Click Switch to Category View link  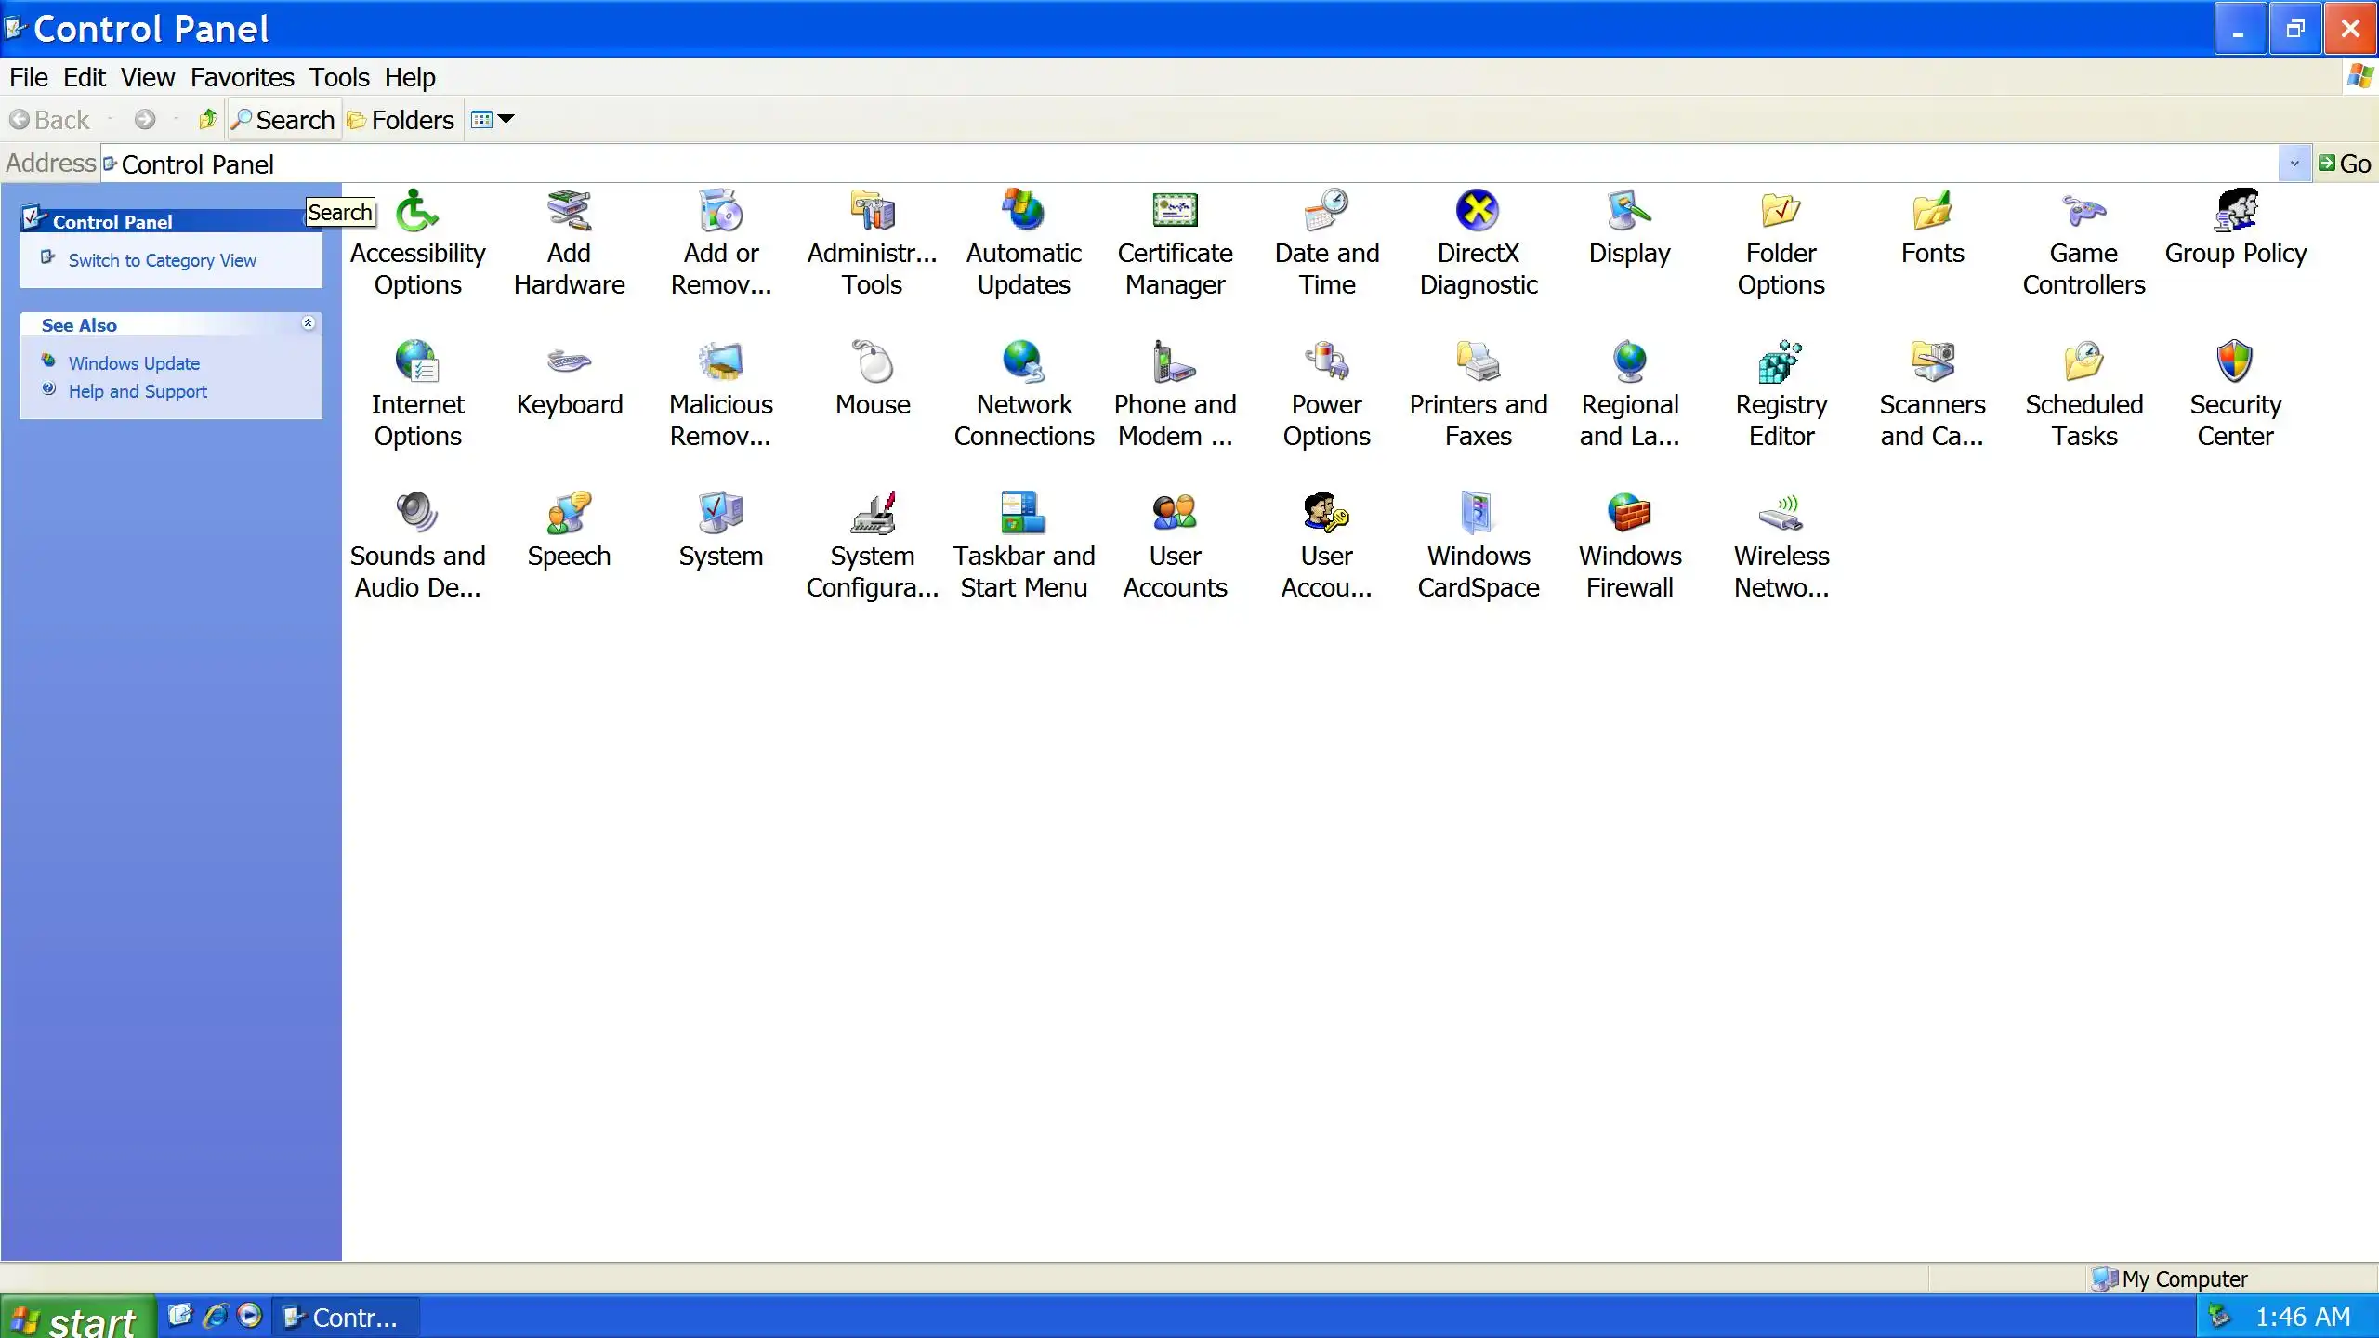(162, 261)
